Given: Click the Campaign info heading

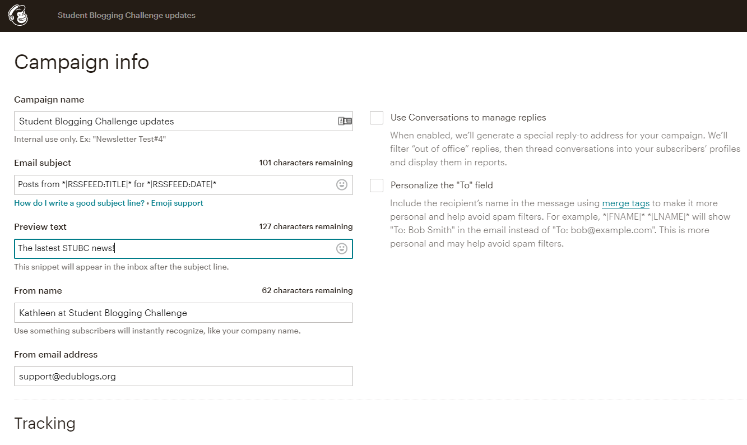Looking at the screenshot, I should pos(81,62).
